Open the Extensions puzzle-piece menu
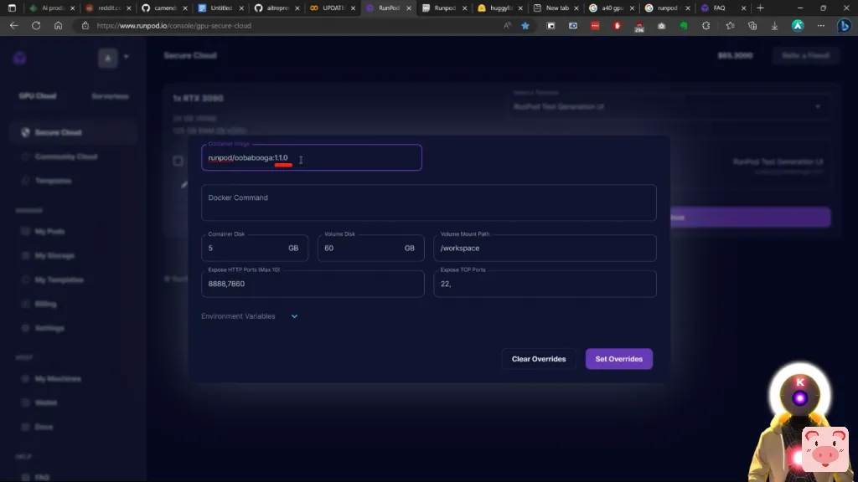858x482 pixels. click(706, 26)
